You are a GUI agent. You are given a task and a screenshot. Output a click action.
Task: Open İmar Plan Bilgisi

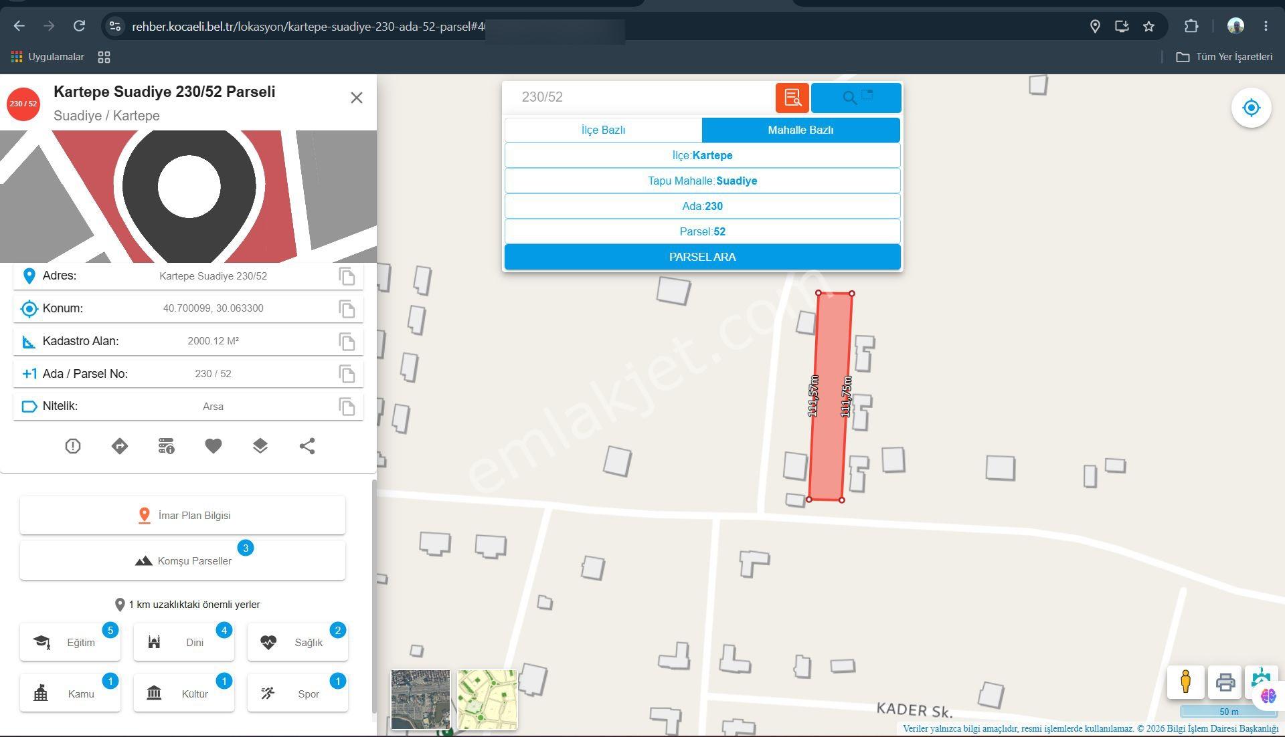pos(183,516)
